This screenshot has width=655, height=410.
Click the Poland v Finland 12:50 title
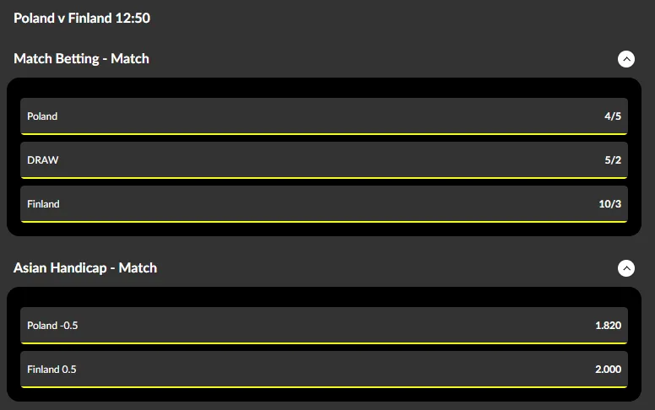tap(82, 18)
